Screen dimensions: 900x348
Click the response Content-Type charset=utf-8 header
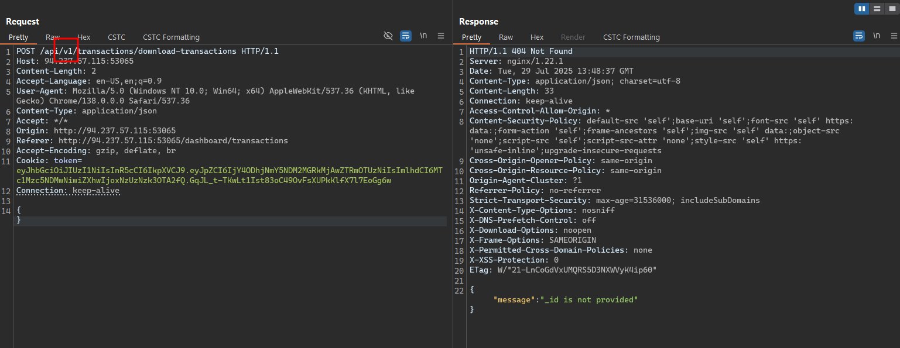(575, 81)
